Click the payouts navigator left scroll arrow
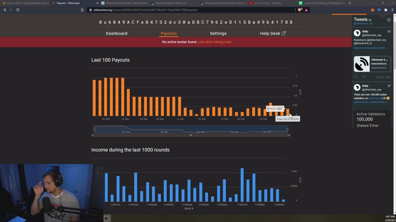This screenshot has height=222, width=396. (93, 135)
